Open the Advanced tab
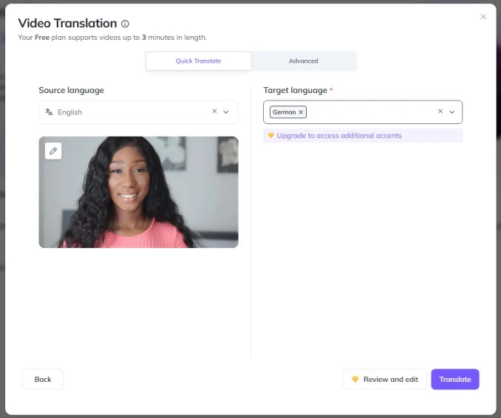This screenshot has width=501, height=418. tap(303, 61)
